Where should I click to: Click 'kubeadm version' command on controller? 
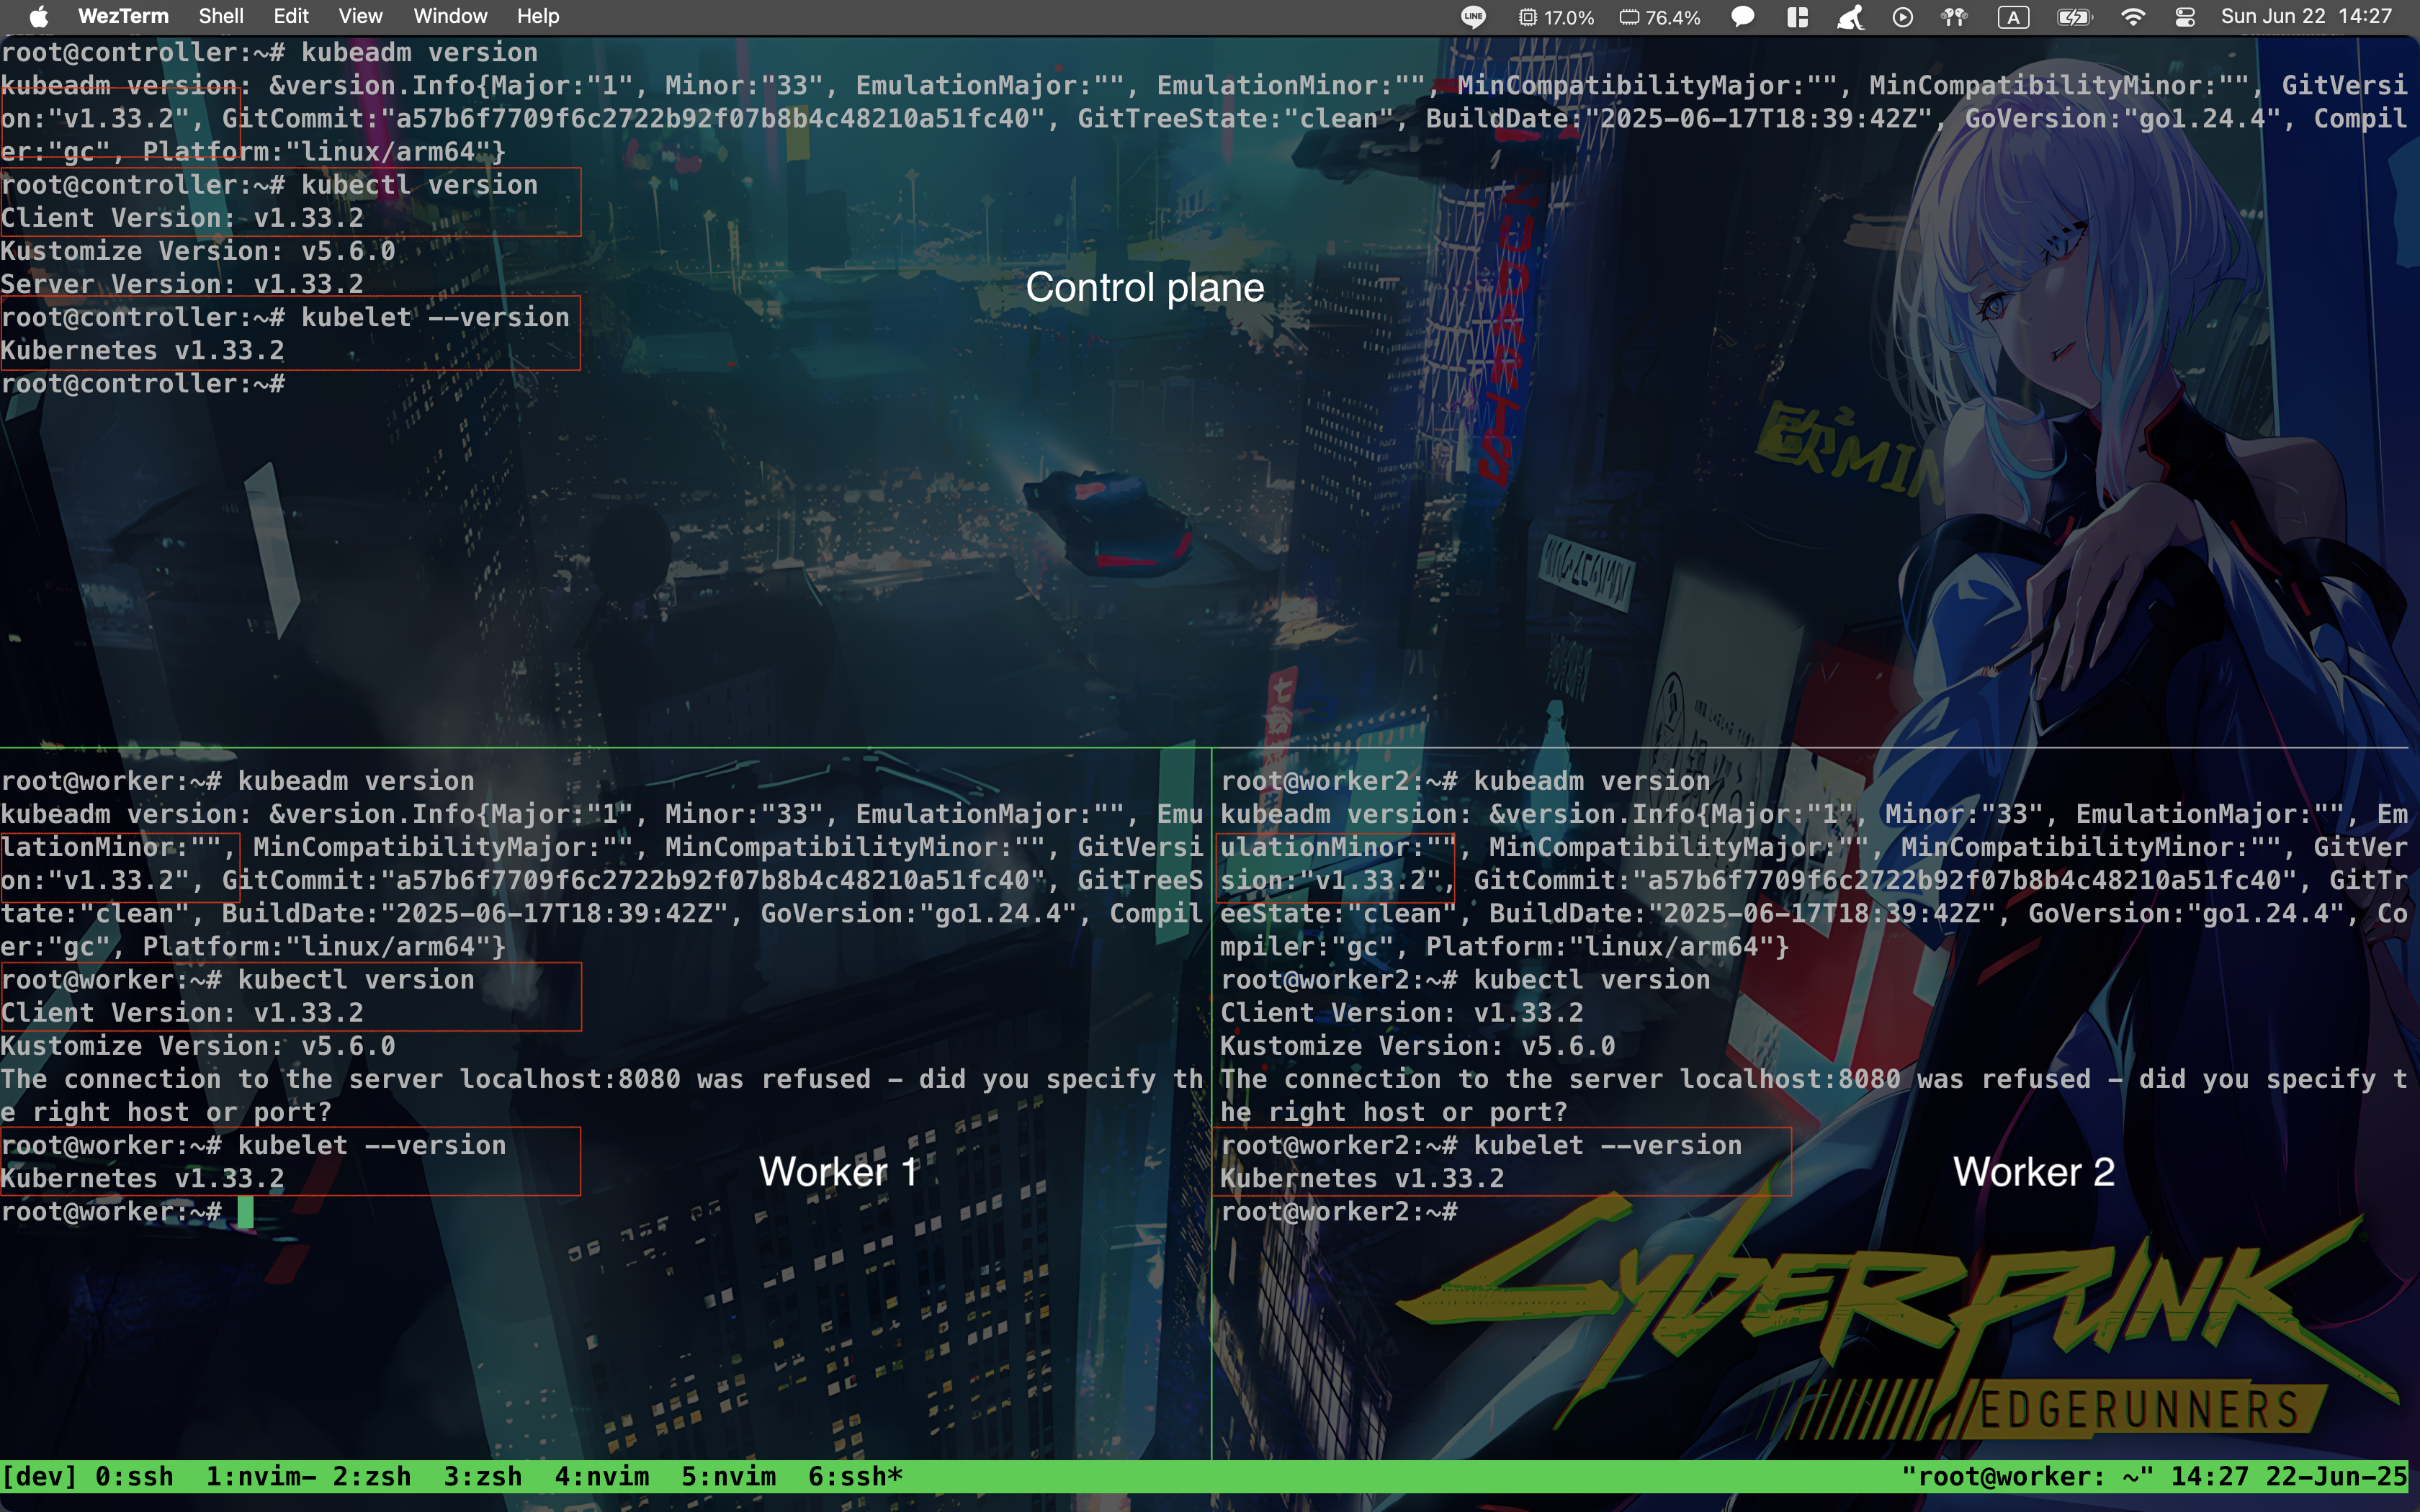point(420,53)
